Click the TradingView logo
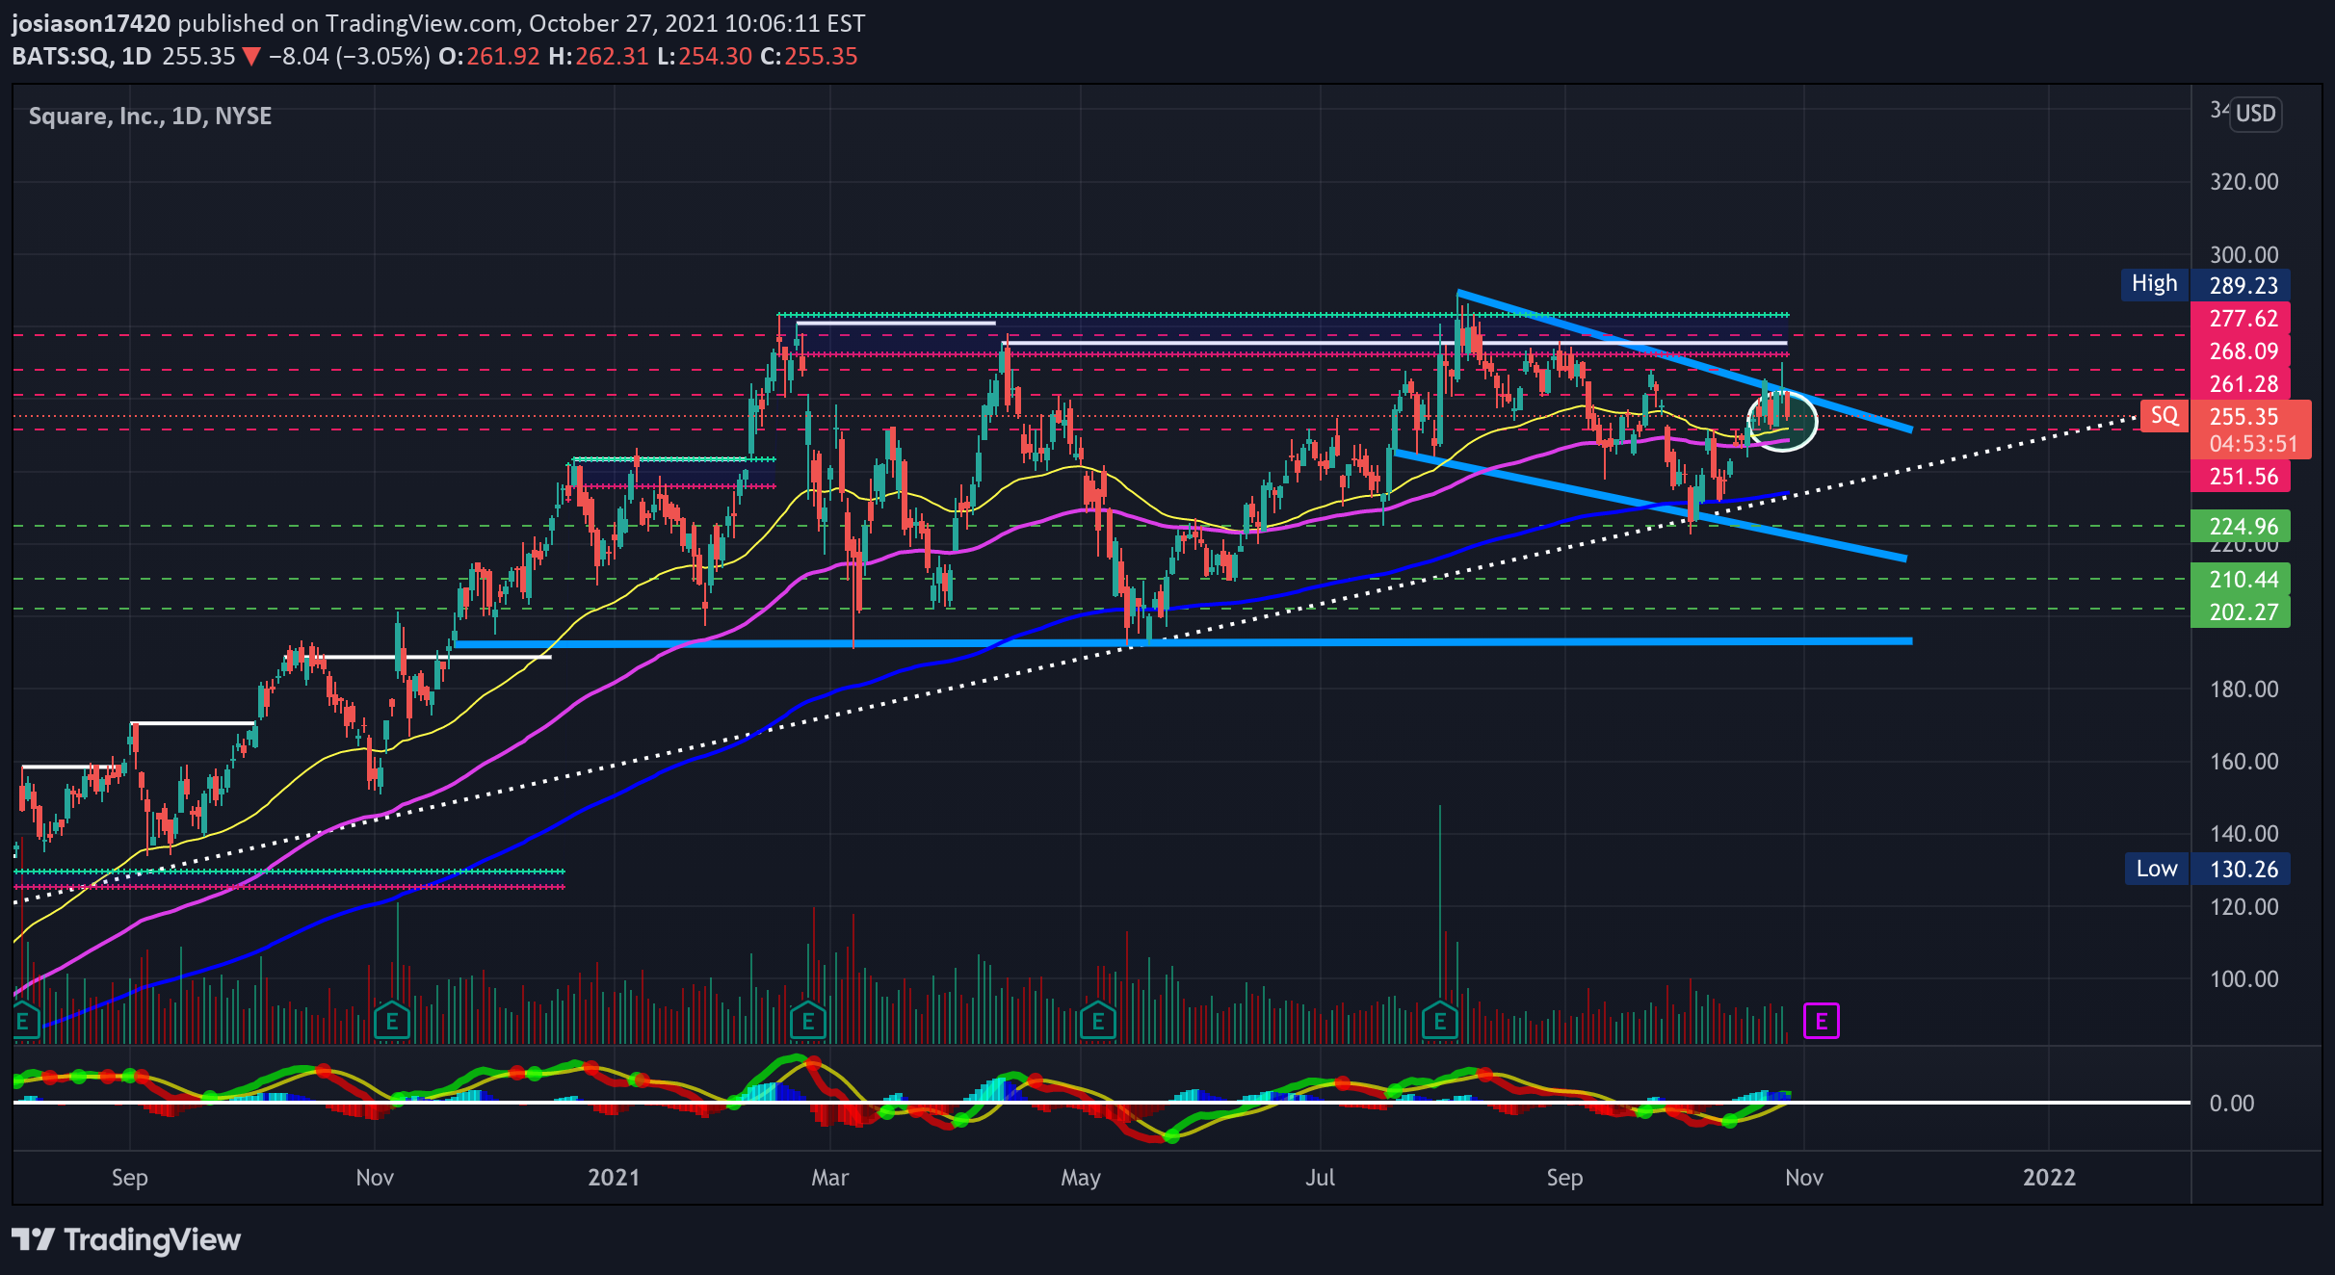 click(126, 1239)
